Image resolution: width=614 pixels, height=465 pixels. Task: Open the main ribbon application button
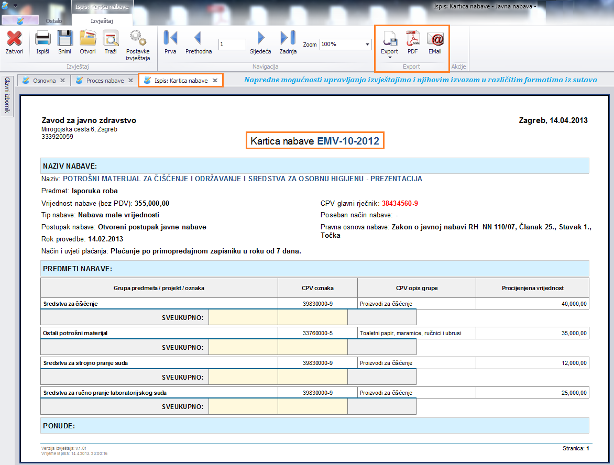pyautogui.click(x=20, y=20)
